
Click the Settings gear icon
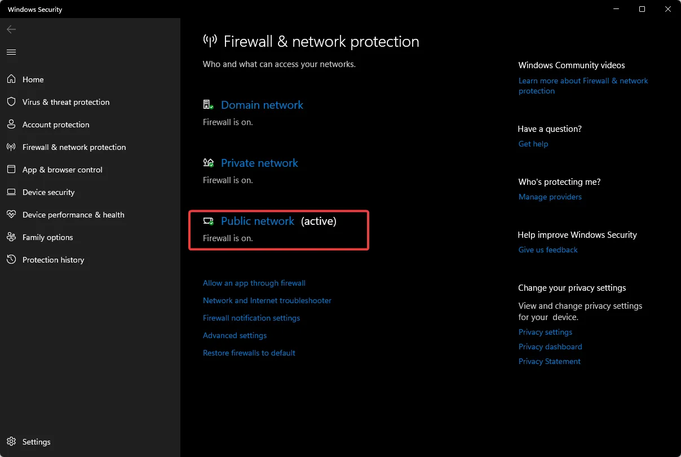[x=11, y=442]
